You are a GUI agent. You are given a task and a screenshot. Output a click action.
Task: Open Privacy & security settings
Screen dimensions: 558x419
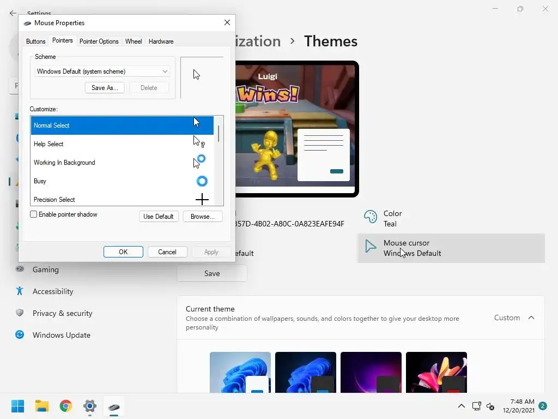[62, 313]
